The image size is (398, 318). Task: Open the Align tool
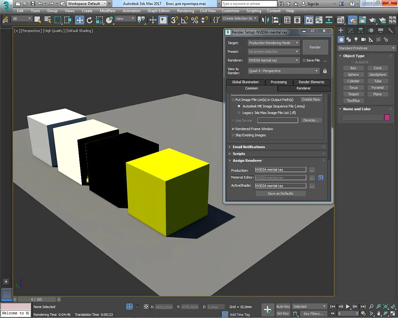[276, 20]
